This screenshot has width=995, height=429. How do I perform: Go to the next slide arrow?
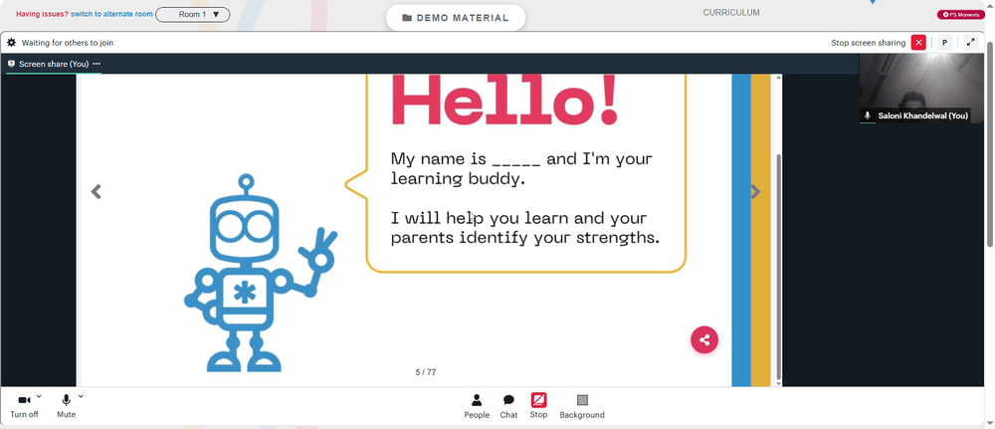pyautogui.click(x=755, y=192)
